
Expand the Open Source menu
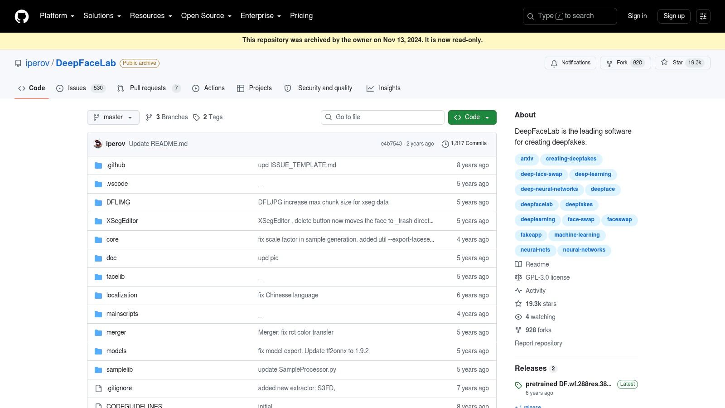[206, 16]
